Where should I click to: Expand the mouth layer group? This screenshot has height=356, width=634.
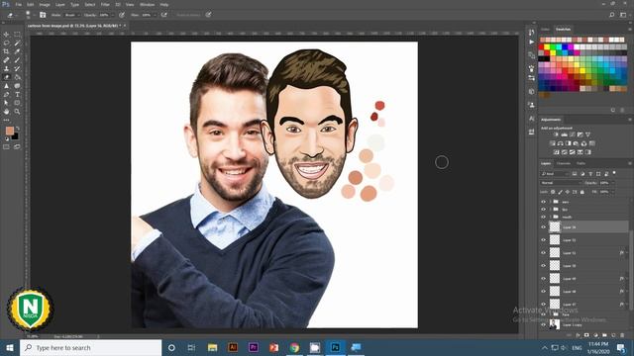coord(551,217)
